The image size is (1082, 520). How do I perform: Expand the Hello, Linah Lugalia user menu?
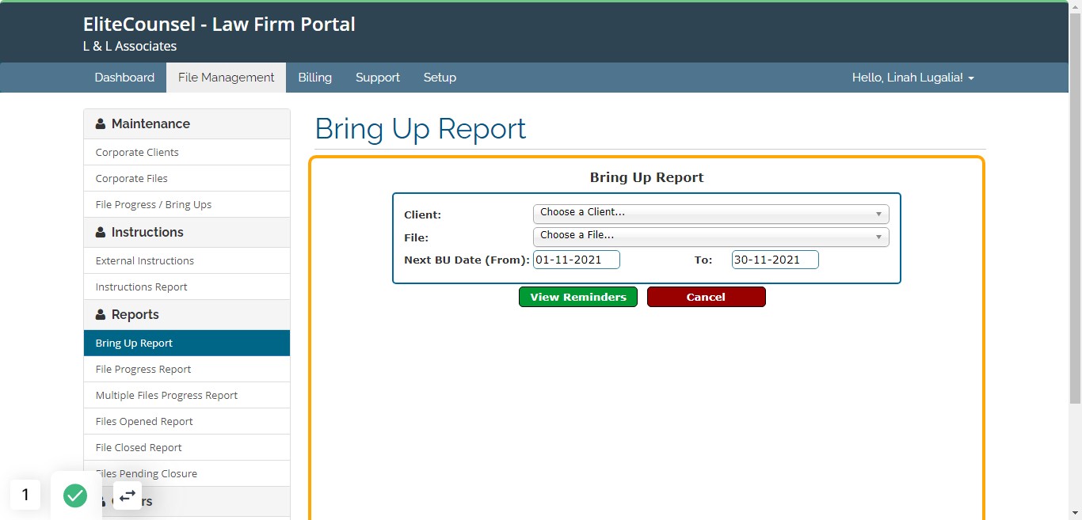[912, 78]
